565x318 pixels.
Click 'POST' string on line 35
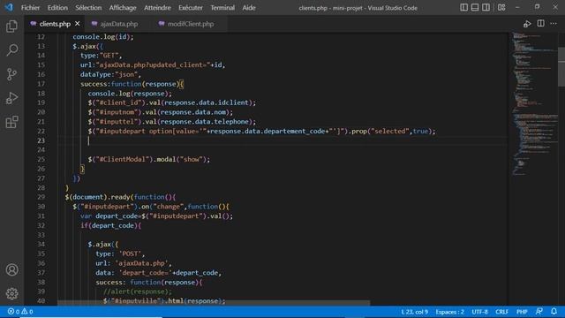130,254
